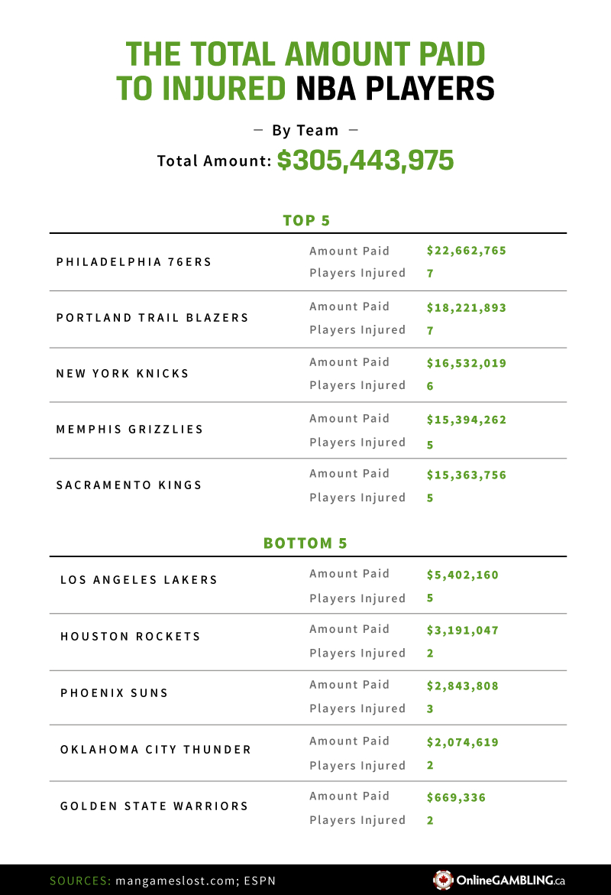The image size is (611, 895).
Task: Click the mangameslost.com; ESPN sources text
Action: point(195,880)
